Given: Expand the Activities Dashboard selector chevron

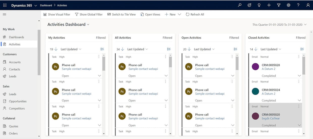Looking at the screenshot, I should [x=88, y=24].
